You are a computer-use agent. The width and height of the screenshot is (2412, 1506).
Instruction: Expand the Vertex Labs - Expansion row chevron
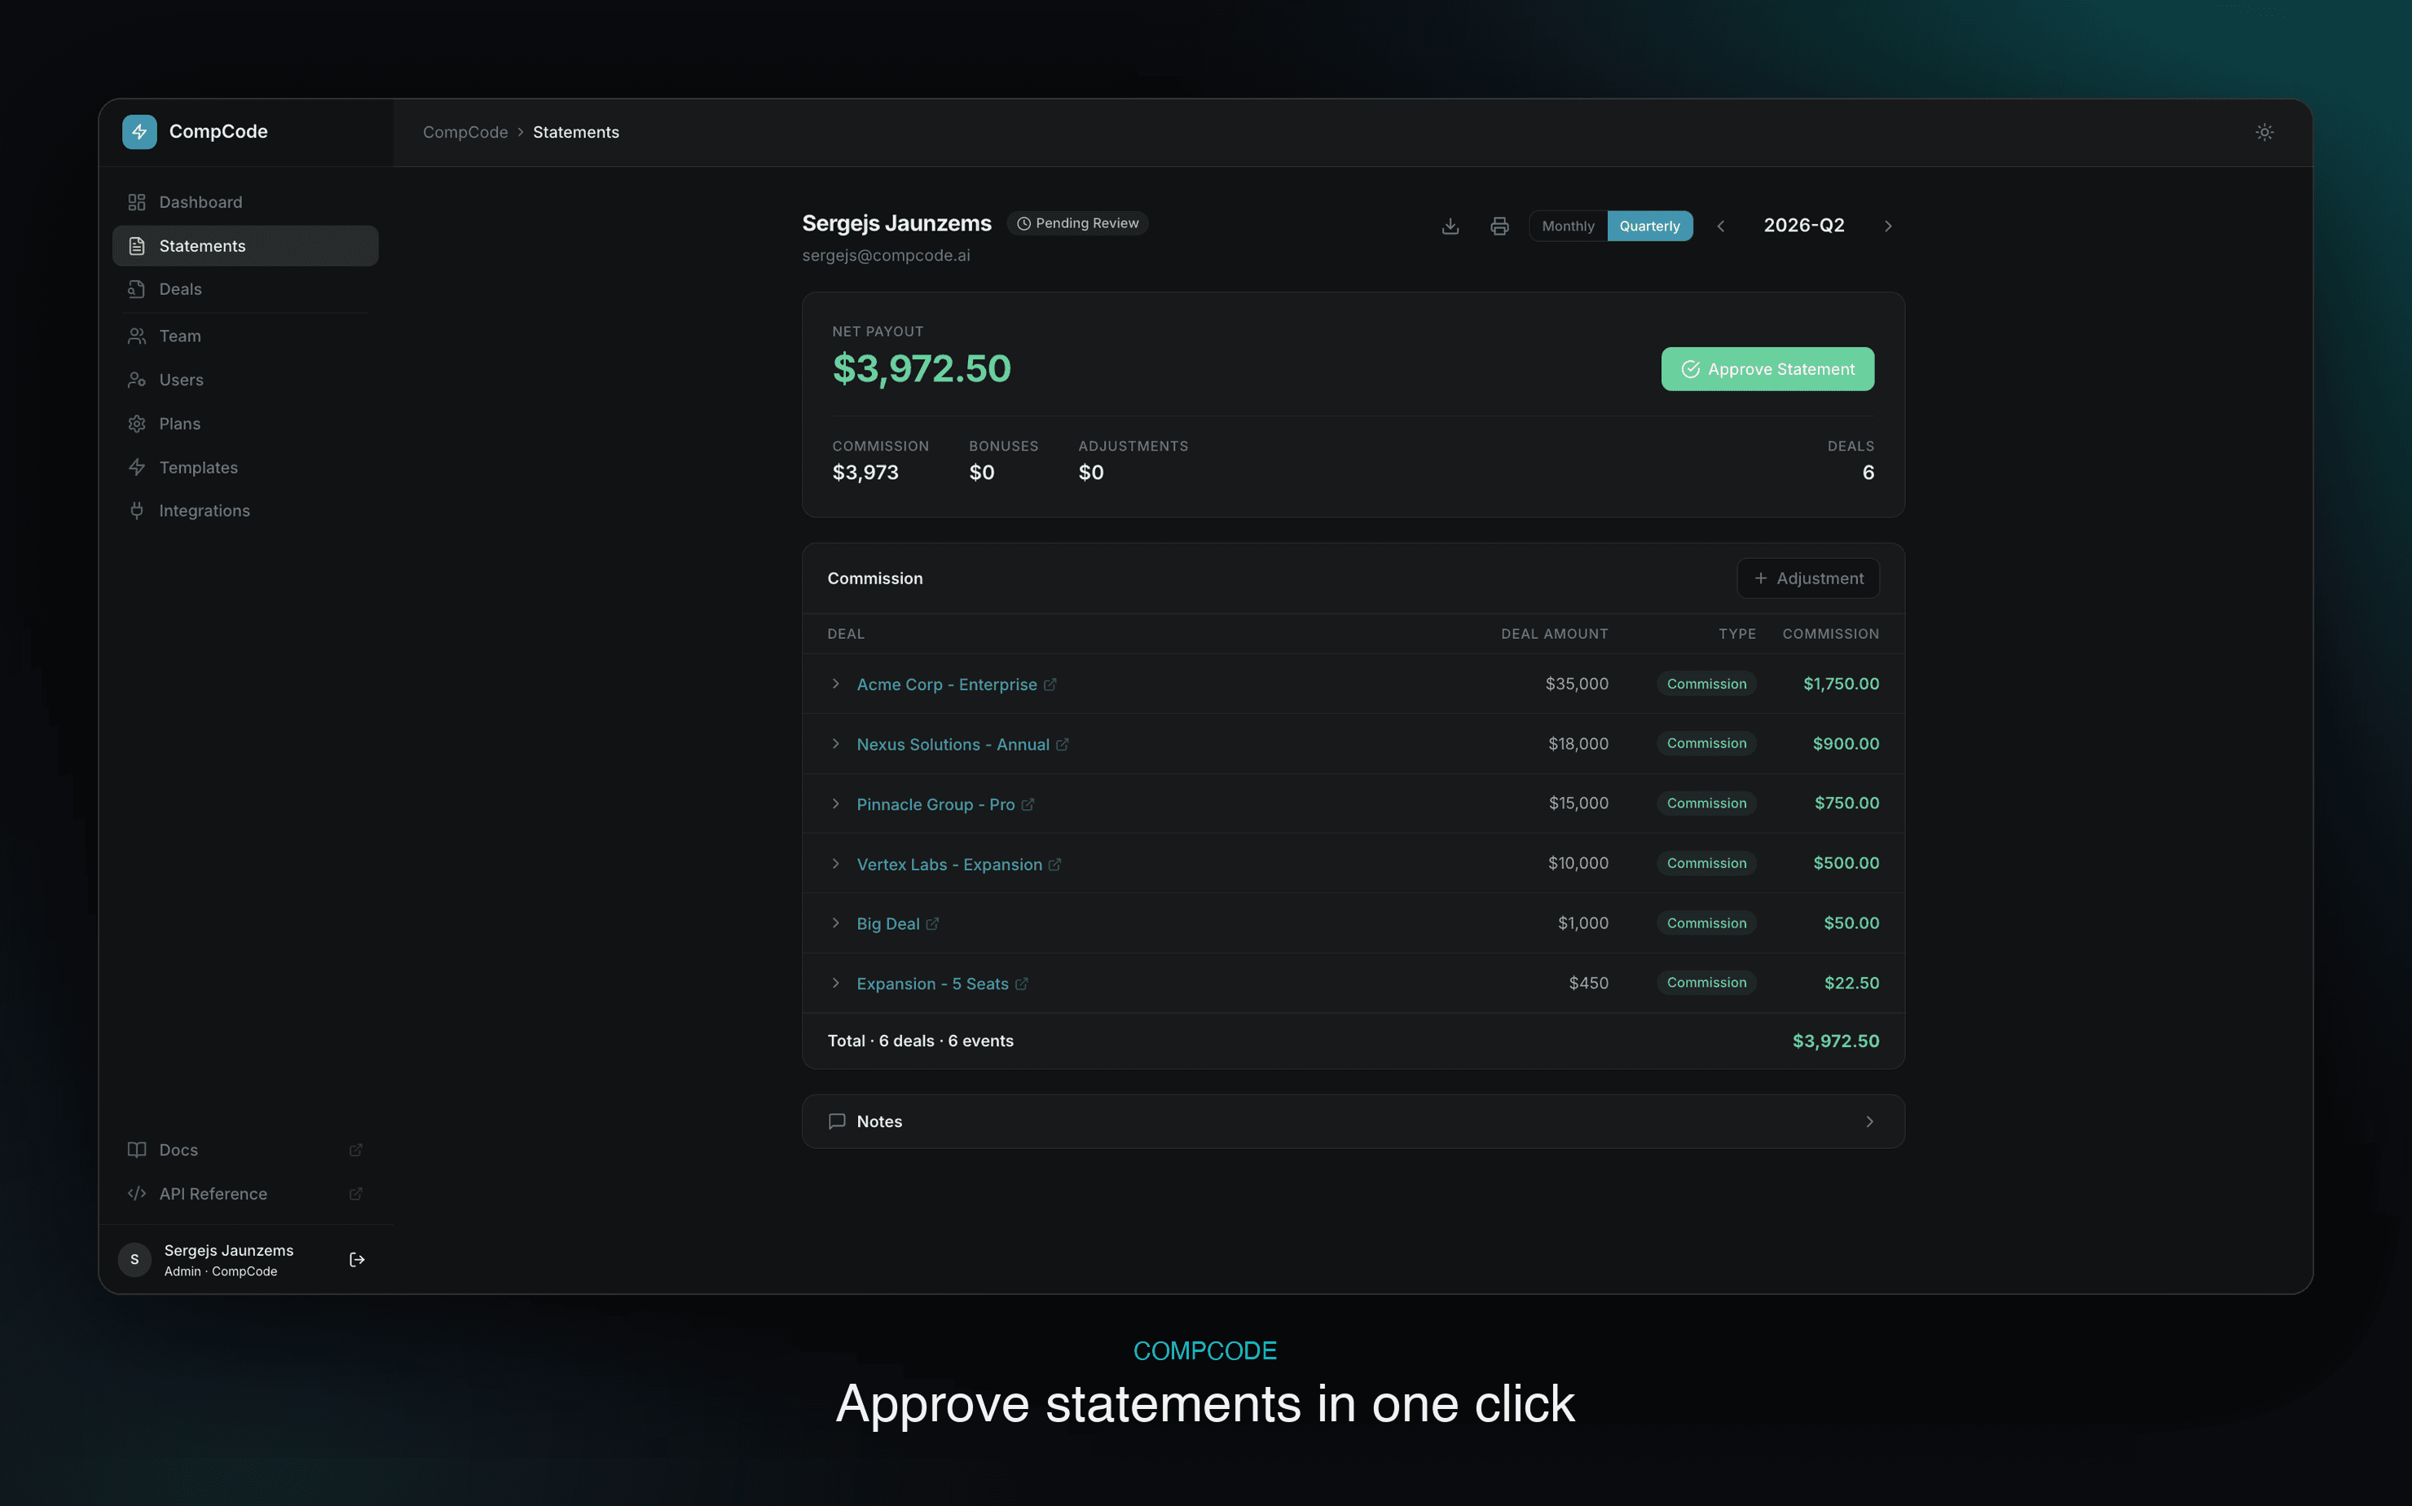click(x=835, y=864)
